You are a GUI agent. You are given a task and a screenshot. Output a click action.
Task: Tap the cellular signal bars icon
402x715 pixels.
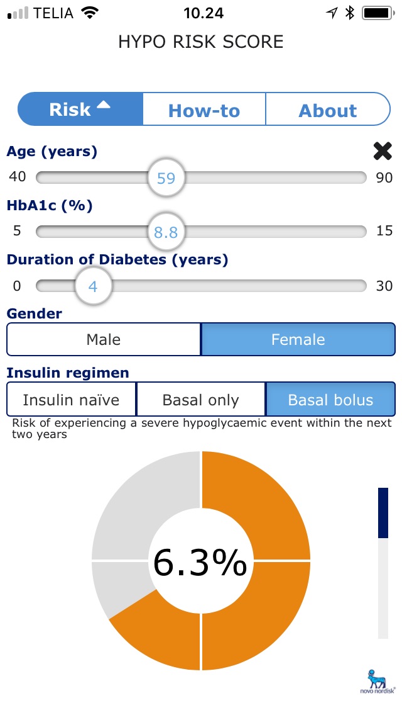point(18,13)
